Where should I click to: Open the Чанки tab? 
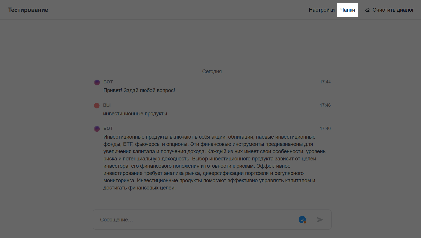click(x=348, y=10)
